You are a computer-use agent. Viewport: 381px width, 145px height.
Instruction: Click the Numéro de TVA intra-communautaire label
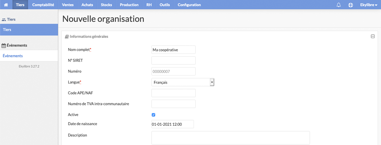(x=98, y=104)
